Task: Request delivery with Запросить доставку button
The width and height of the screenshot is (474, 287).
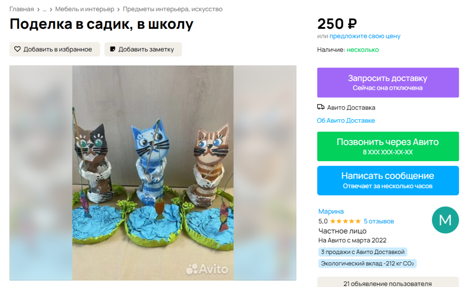Action: point(388,82)
